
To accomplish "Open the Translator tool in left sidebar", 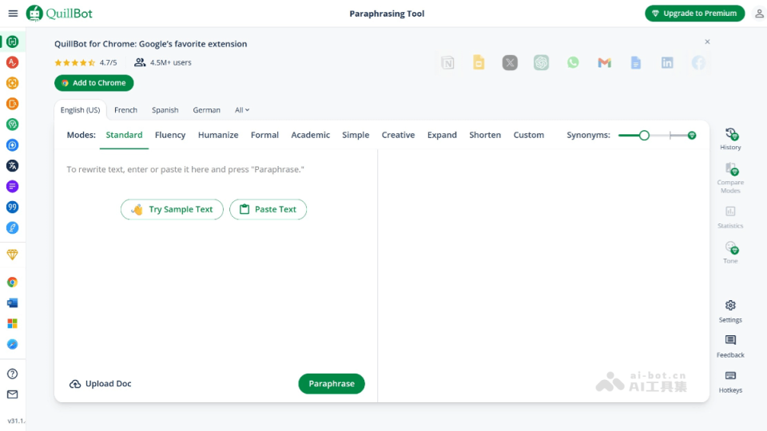I will [x=12, y=166].
